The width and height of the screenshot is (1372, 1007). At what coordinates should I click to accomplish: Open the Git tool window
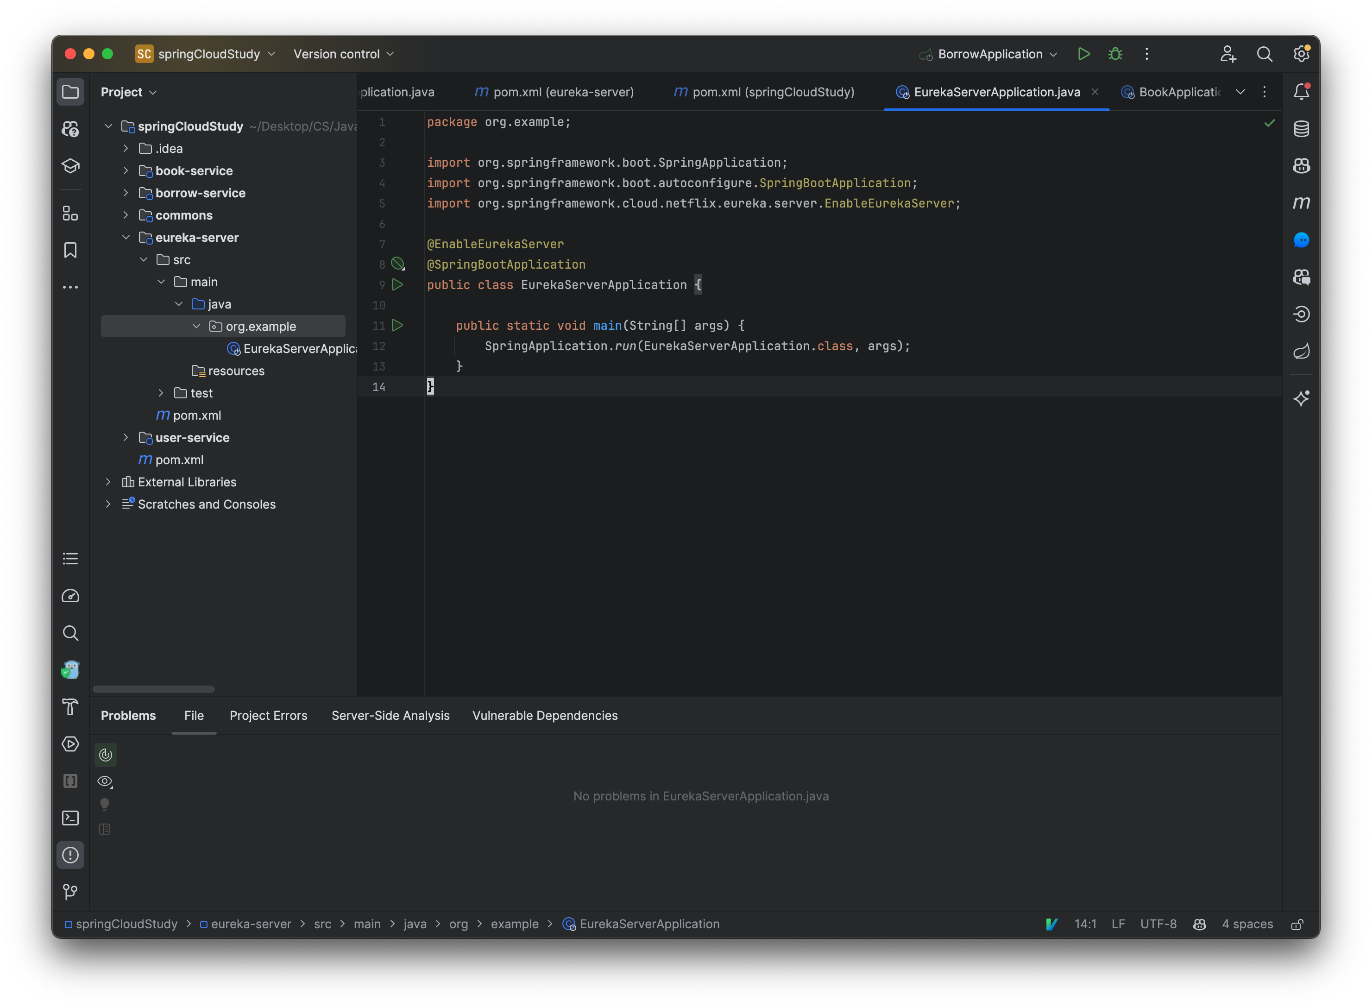70,892
